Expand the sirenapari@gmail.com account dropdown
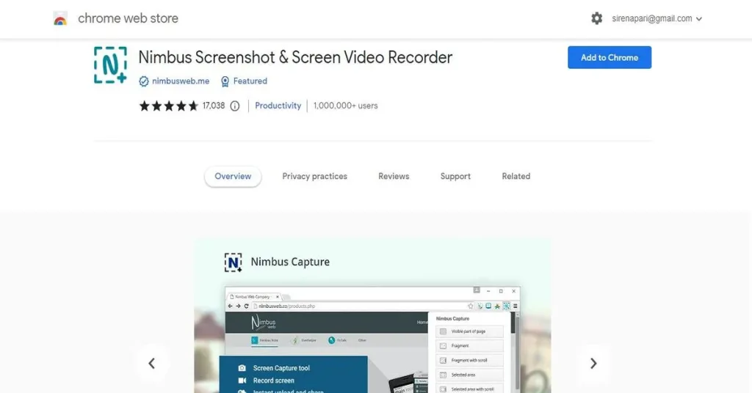The width and height of the screenshot is (752, 393). coord(657,18)
